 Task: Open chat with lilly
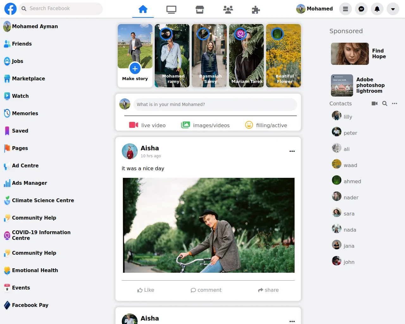pyautogui.click(x=342, y=117)
